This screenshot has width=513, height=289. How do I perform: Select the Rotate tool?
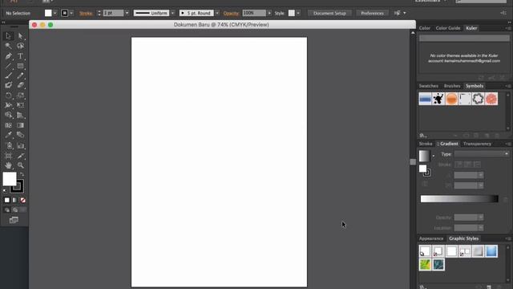[x=8, y=96]
